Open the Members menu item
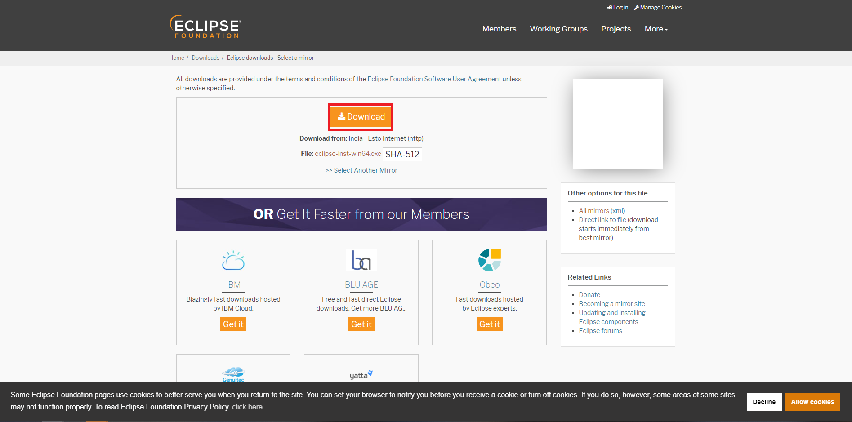 [x=499, y=29]
